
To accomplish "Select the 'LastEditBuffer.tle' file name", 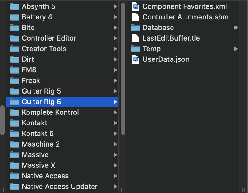I will click(171, 38).
